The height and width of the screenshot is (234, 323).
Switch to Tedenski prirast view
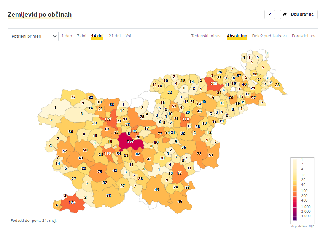coord(206,36)
